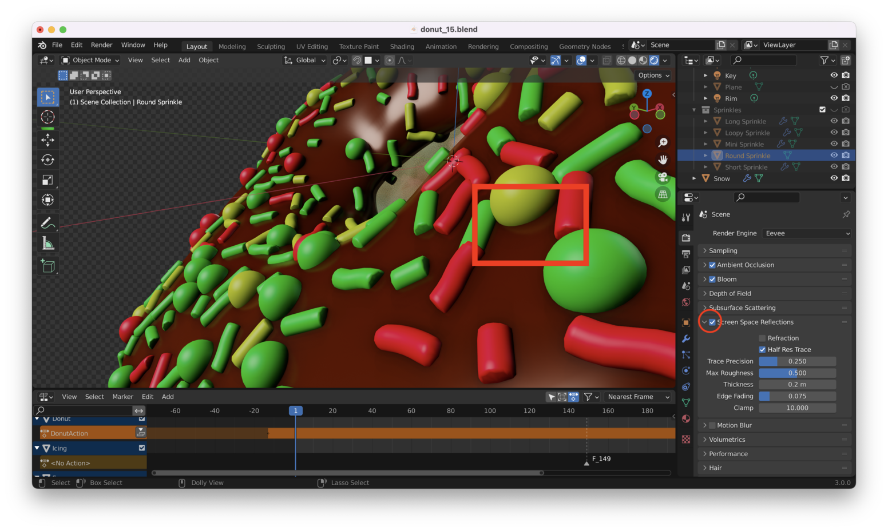Uncheck Half Res Trace
Viewport: 888px width, 531px height.
tap(761, 349)
